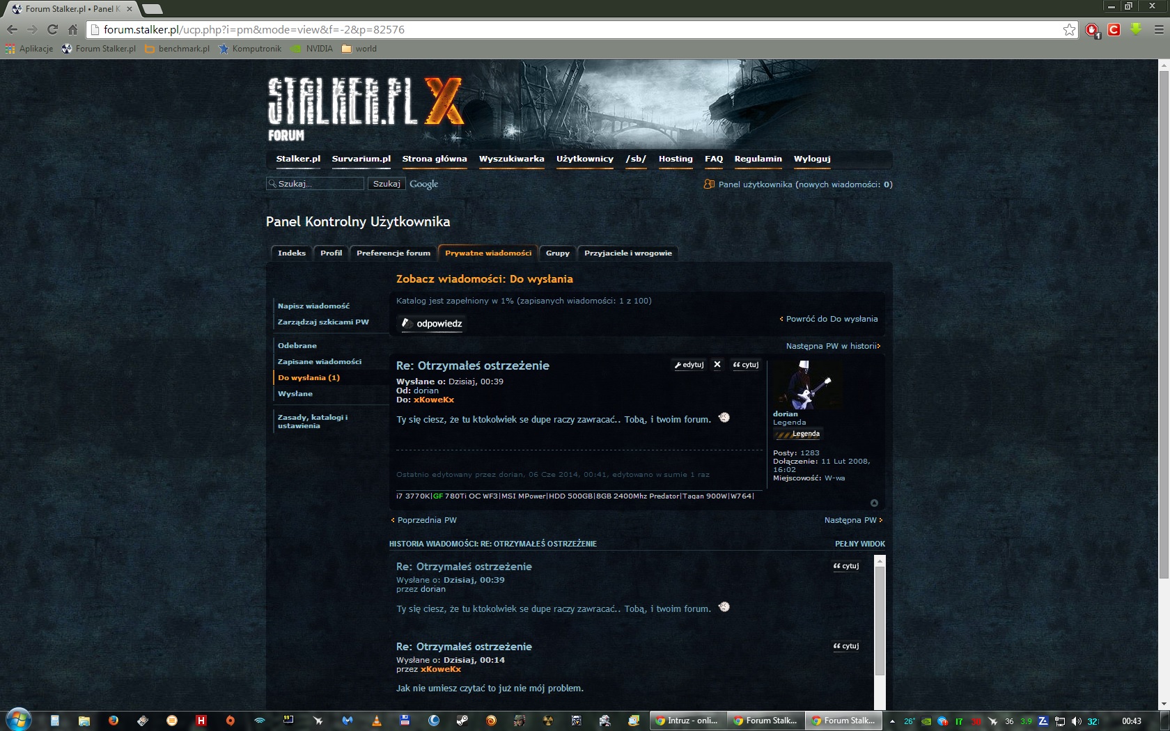The image size is (1170, 731).
Task: Open Steam from the taskbar
Action: click(x=462, y=721)
